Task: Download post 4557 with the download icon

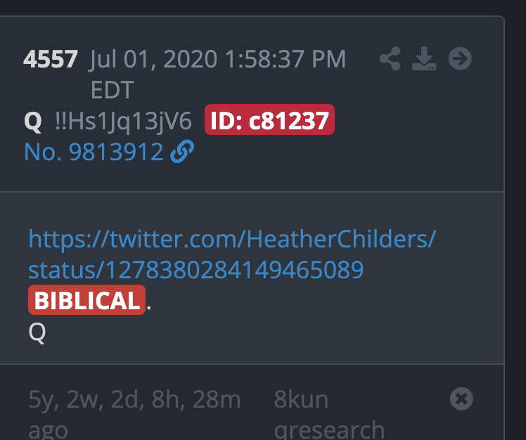Action: coord(424,58)
